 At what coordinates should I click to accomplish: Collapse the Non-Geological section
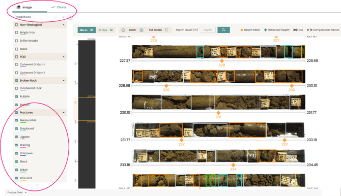coord(64,25)
